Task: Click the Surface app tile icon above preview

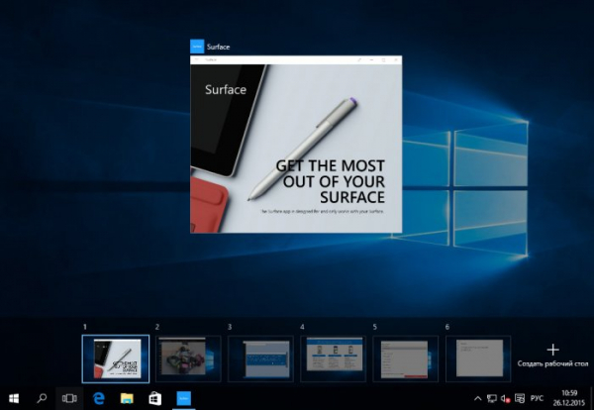Action: click(197, 47)
